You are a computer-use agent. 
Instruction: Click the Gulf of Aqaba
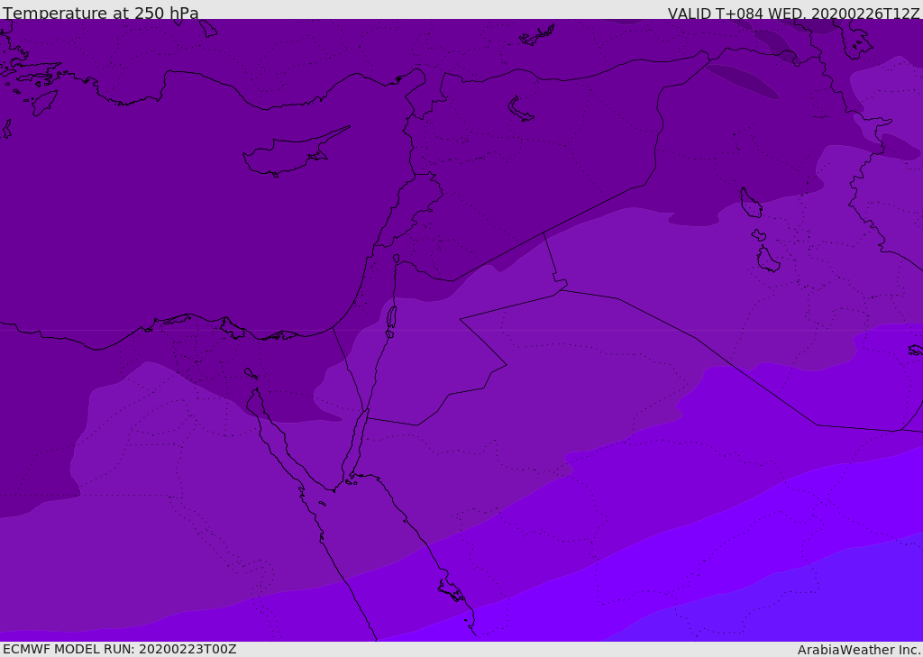point(355,446)
